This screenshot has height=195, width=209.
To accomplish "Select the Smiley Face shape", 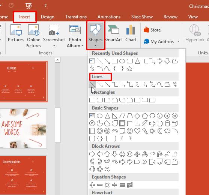I will click(130, 131).
